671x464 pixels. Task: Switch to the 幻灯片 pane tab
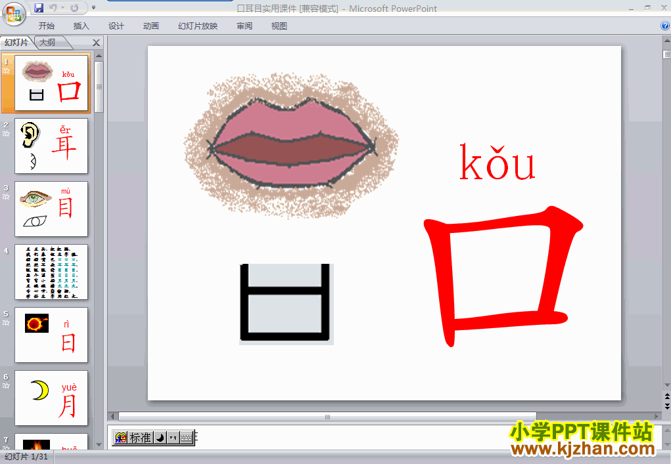16,42
